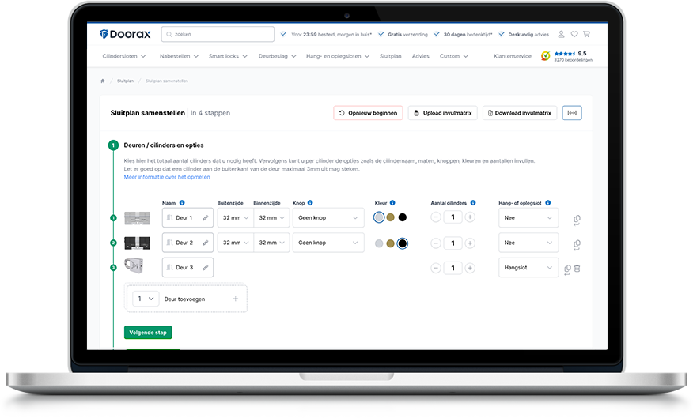The width and height of the screenshot is (693, 418).
Task: Decrease cylinder count for Deur 1
Action: click(436, 217)
